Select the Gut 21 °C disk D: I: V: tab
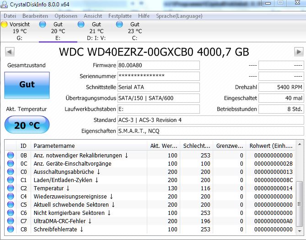 pos(97,31)
